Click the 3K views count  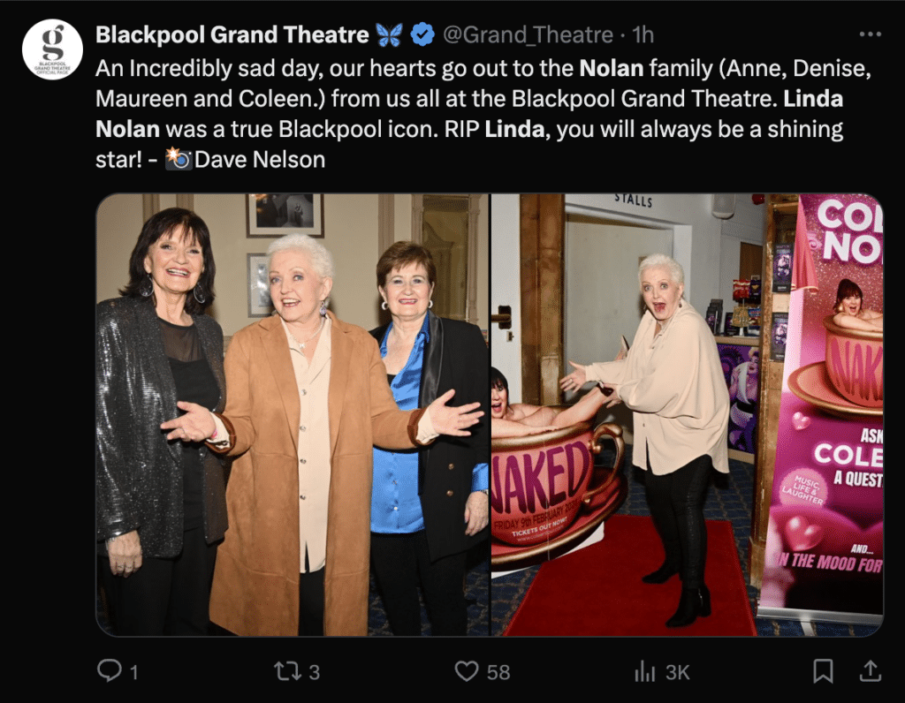point(678,672)
